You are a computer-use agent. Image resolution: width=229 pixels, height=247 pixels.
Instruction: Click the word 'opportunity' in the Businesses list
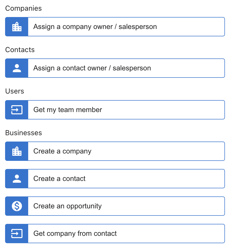[84, 206]
